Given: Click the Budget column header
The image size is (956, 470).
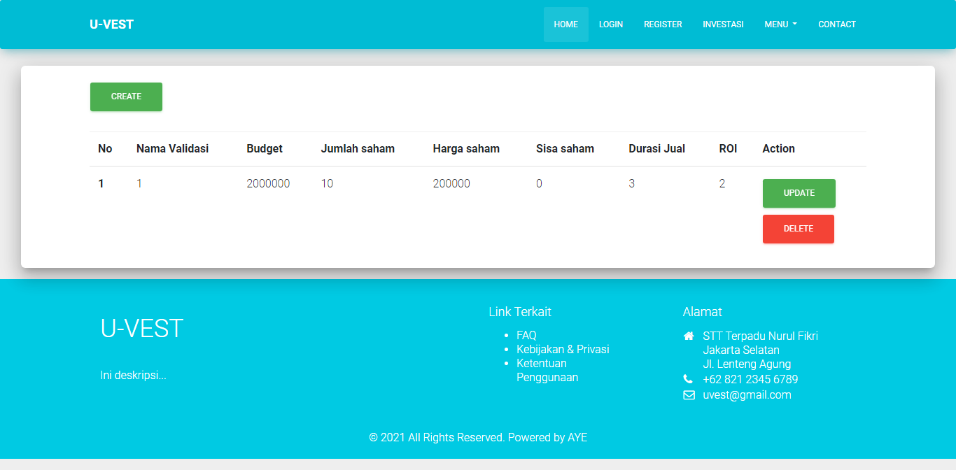Looking at the screenshot, I should click(x=265, y=148).
